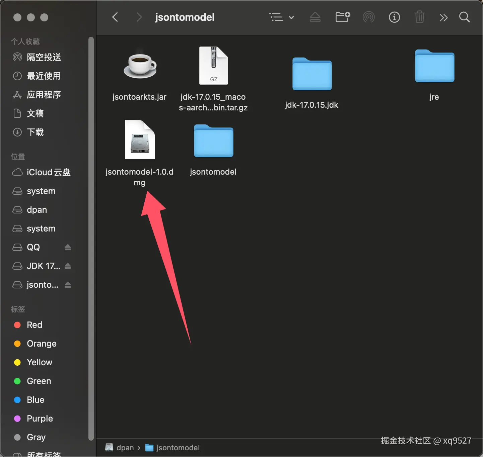Select the QQ volume in sidebar
This screenshot has width=483, height=457.
[x=33, y=247]
